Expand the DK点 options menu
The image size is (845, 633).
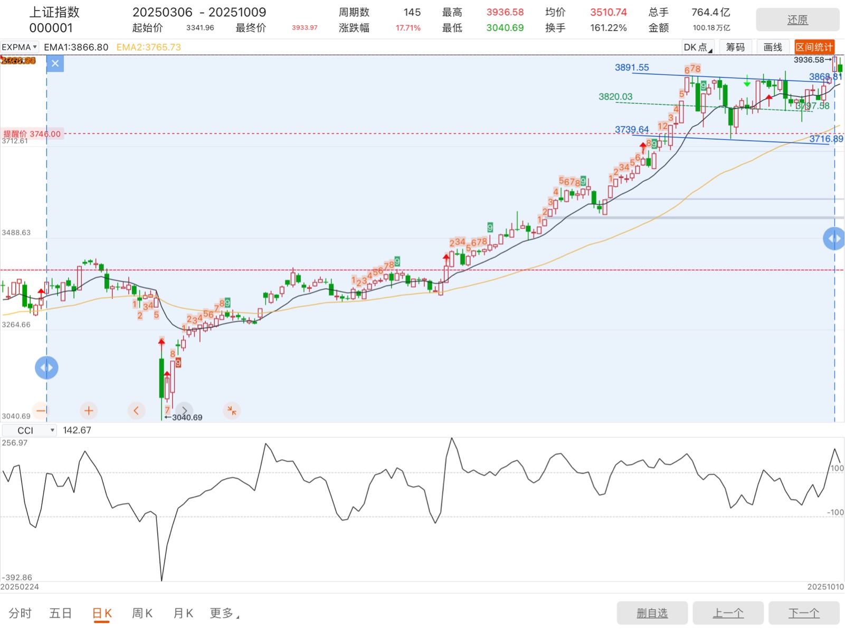[x=698, y=47]
